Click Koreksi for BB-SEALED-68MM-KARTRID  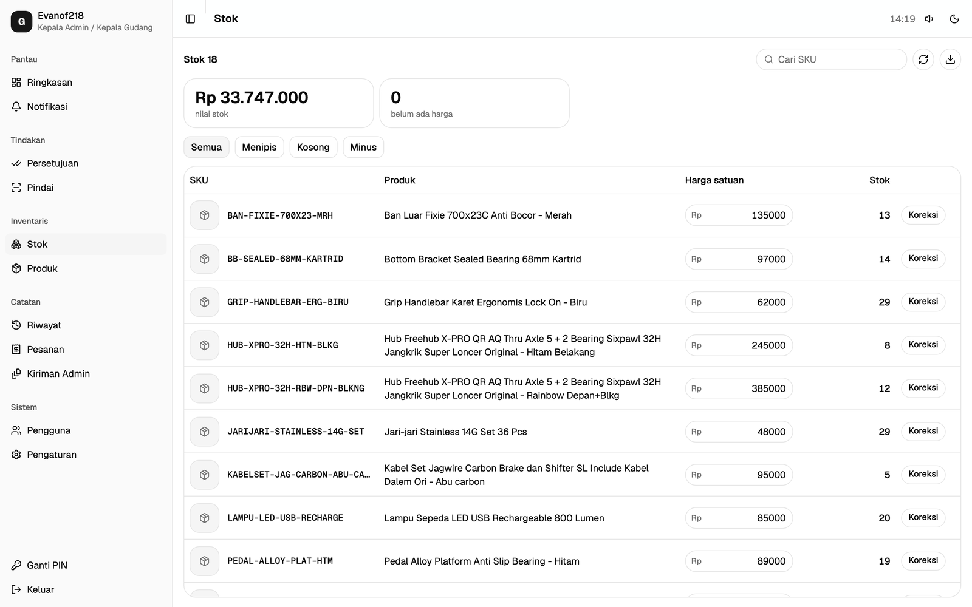(923, 258)
